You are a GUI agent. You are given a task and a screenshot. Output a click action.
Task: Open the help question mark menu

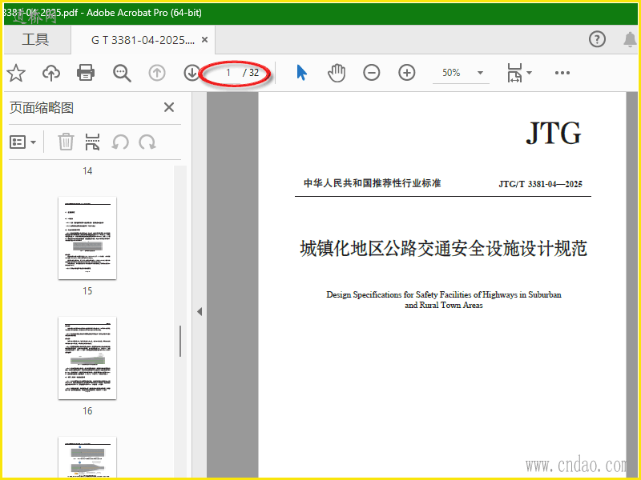click(597, 39)
